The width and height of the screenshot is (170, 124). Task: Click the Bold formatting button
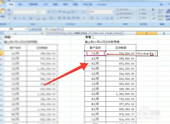click(x=15, y=18)
